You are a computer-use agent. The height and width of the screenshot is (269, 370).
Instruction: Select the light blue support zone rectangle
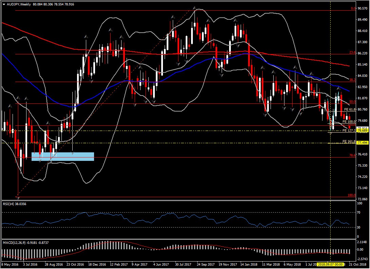point(62,156)
